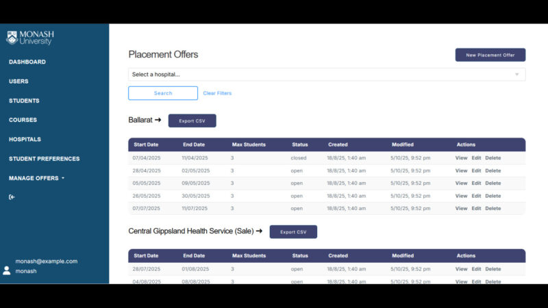548x308 pixels.
Task: Click the arrow next to Ballarat
Action: tap(158, 120)
